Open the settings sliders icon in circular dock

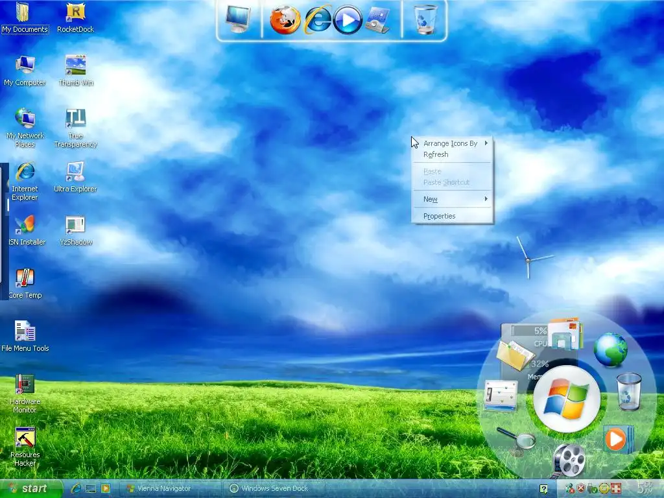tap(501, 396)
